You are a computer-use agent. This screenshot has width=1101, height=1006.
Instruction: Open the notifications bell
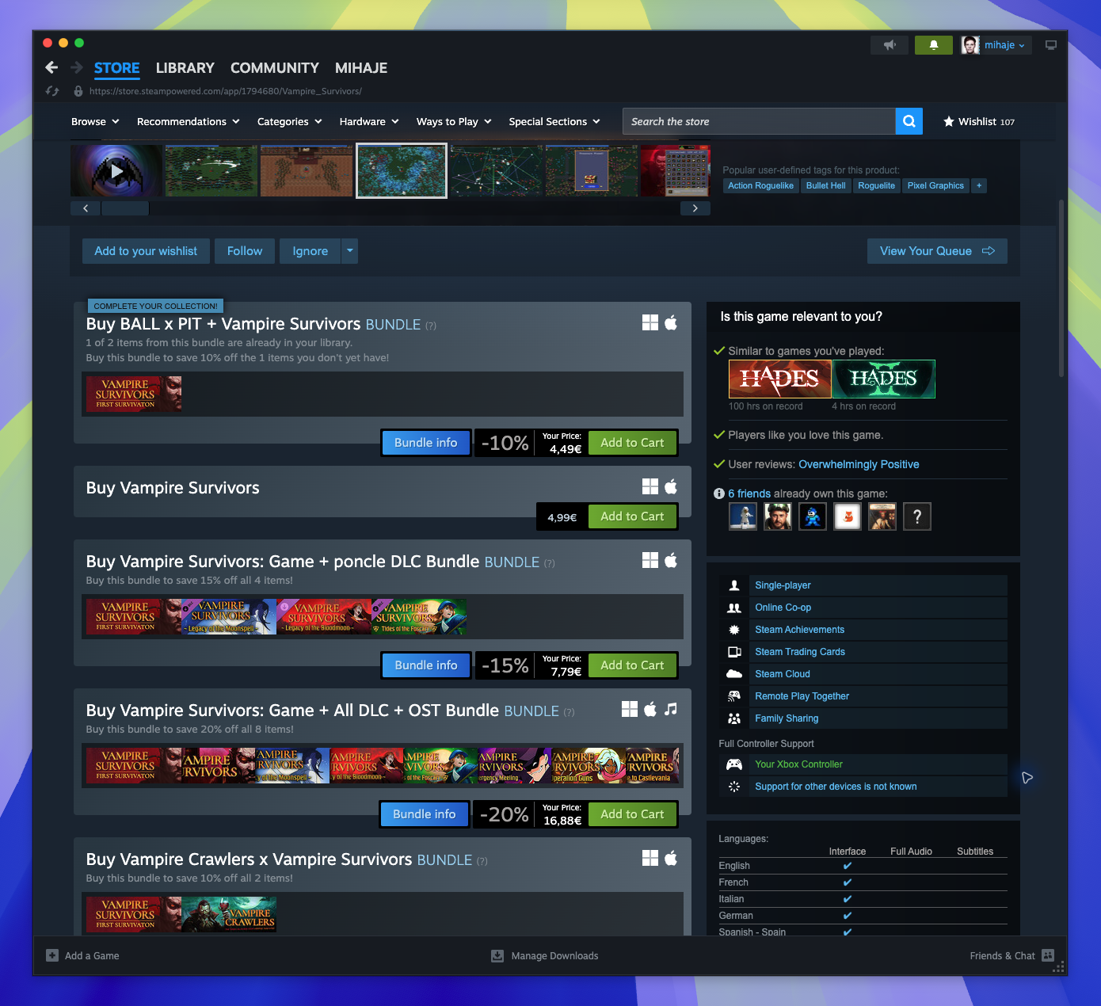coord(934,45)
